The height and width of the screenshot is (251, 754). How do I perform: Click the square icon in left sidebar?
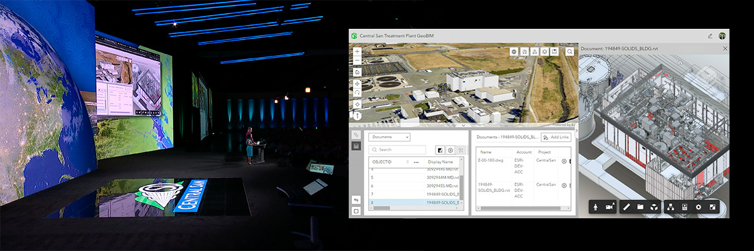356,211
